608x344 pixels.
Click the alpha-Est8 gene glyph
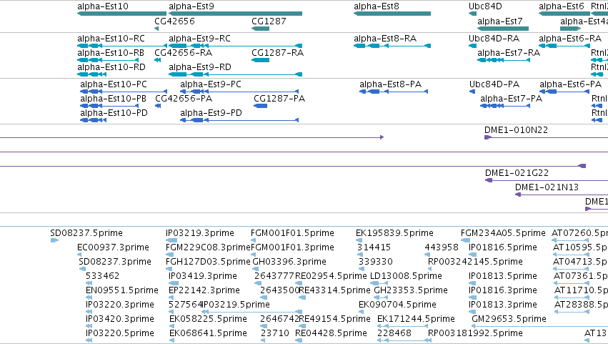point(392,14)
